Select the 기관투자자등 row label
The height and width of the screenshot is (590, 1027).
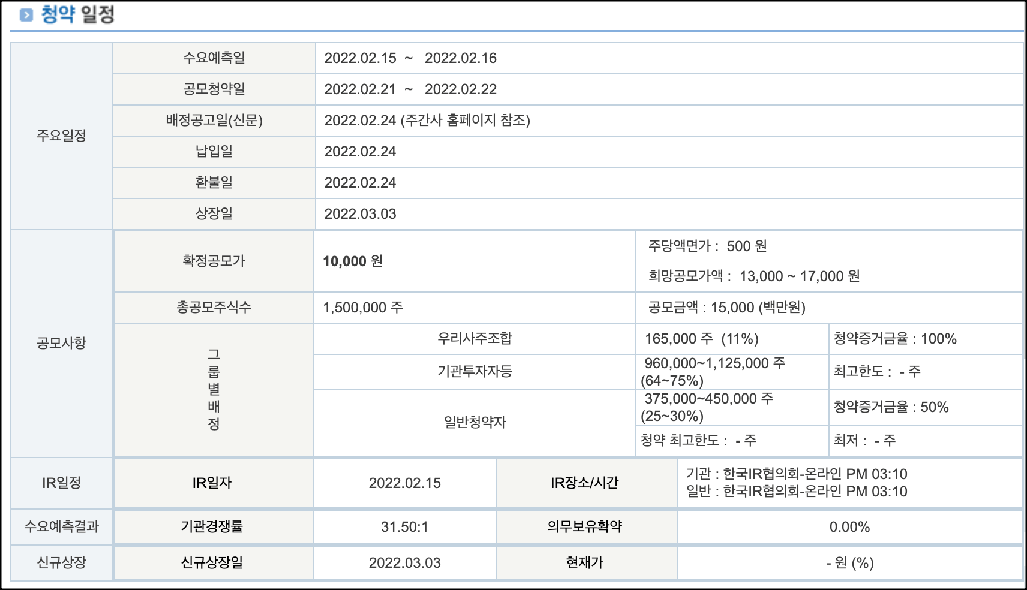475,372
